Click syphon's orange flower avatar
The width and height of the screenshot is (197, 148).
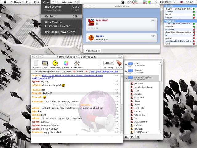click(91, 38)
